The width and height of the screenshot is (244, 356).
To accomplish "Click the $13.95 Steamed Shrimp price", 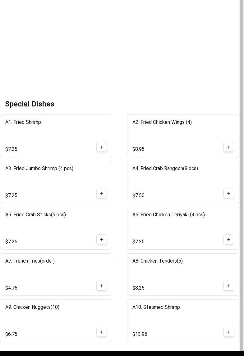I will click(140, 334).
